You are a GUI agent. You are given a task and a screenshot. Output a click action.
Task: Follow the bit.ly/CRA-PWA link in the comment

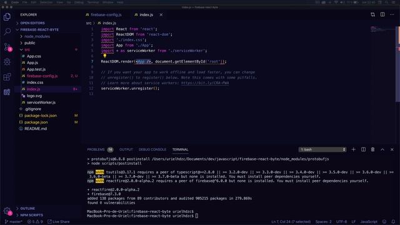point(205,83)
